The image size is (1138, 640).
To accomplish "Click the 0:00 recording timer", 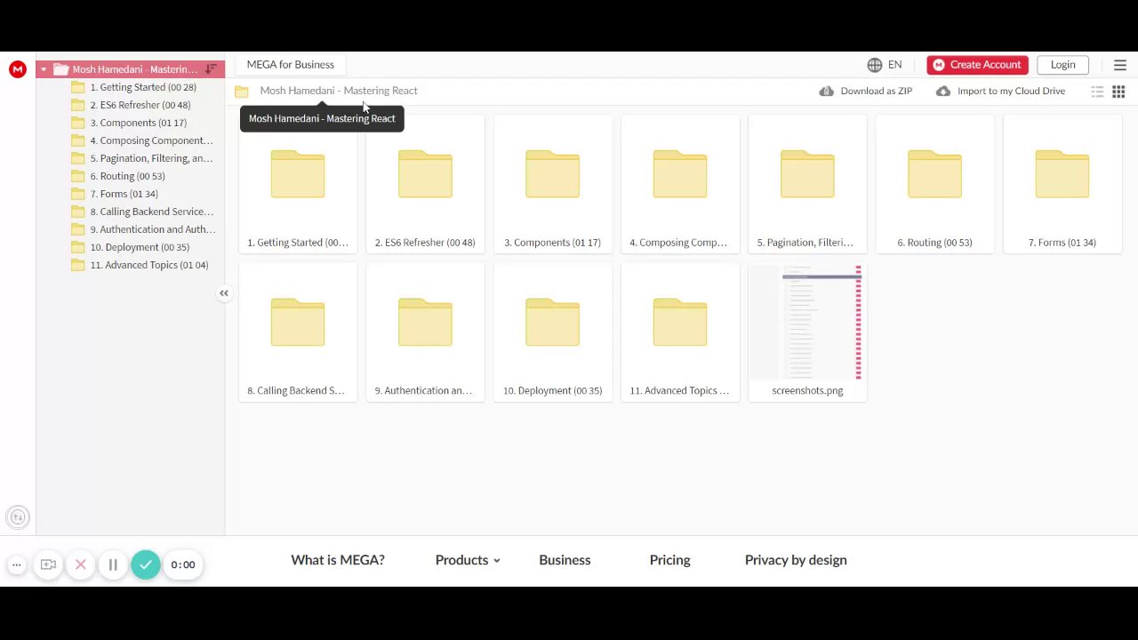I will 183,564.
